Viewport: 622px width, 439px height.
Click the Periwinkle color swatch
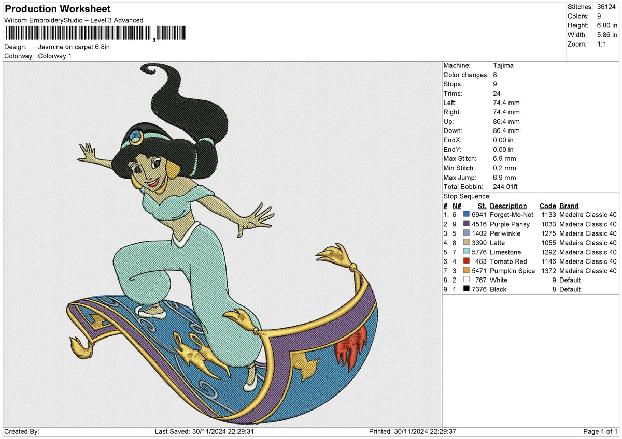466,233
